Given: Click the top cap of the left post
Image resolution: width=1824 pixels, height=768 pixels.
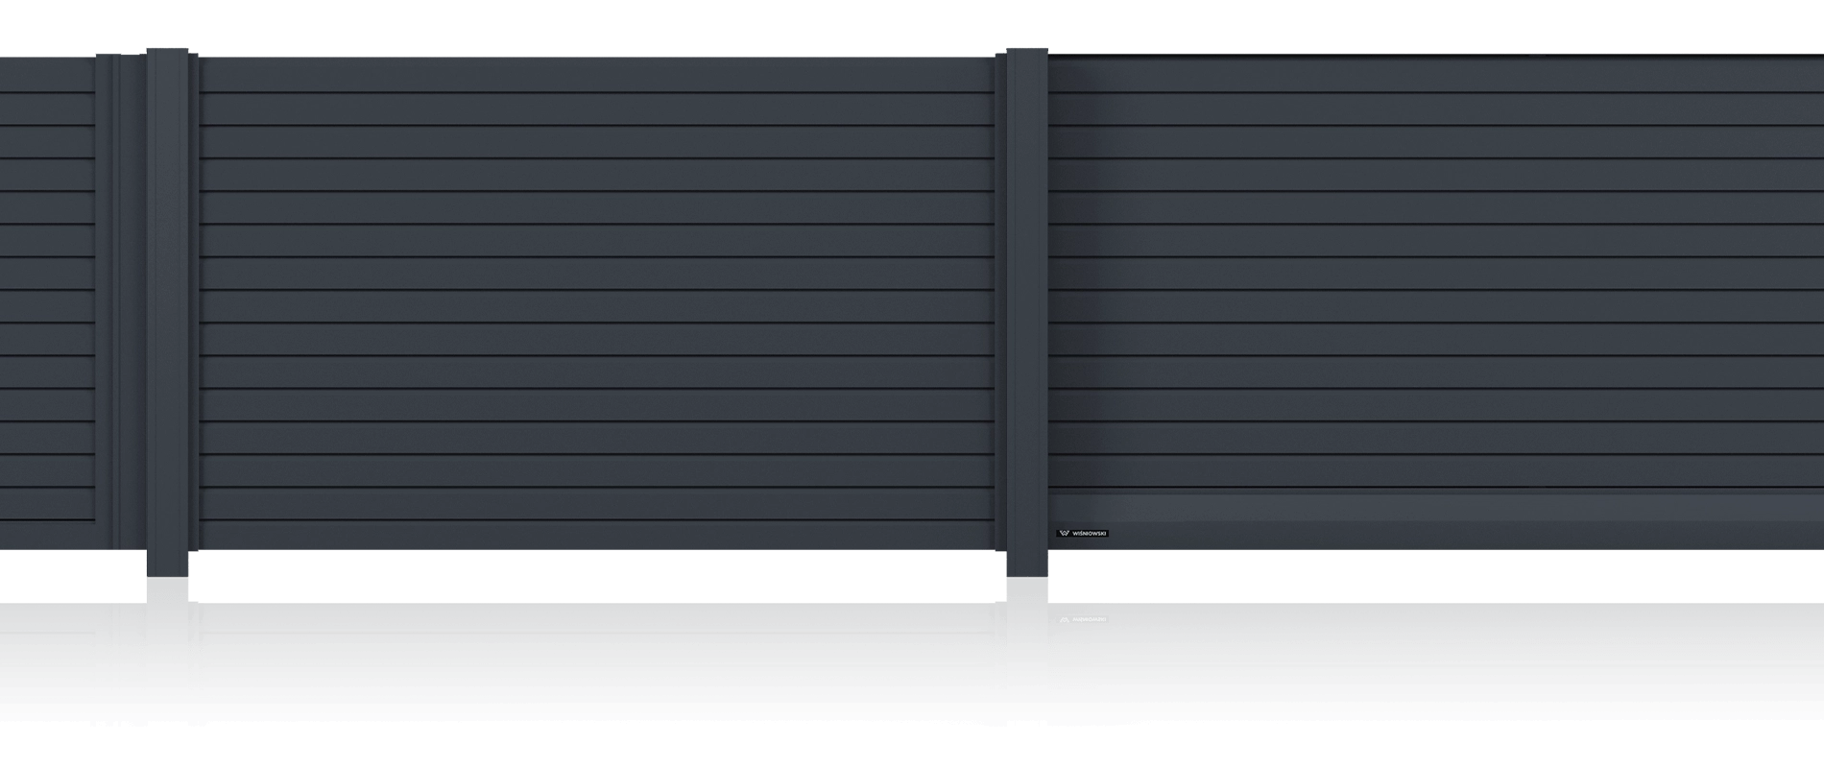Looking at the screenshot, I should [x=171, y=53].
